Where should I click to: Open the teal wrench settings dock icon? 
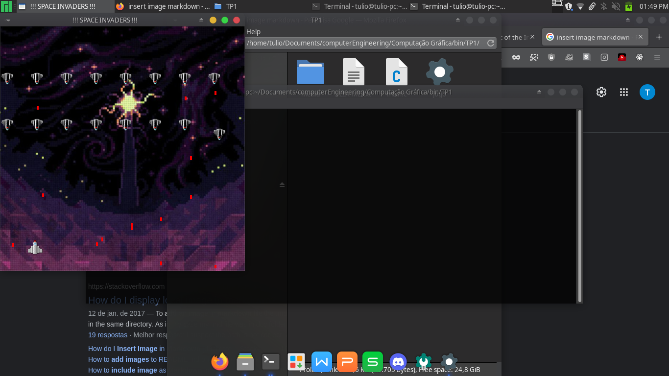click(x=424, y=362)
